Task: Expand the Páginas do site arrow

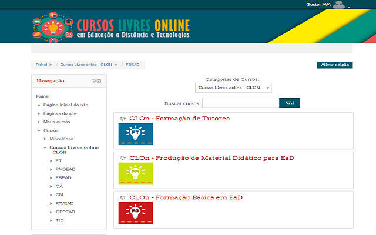Action: [39, 113]
